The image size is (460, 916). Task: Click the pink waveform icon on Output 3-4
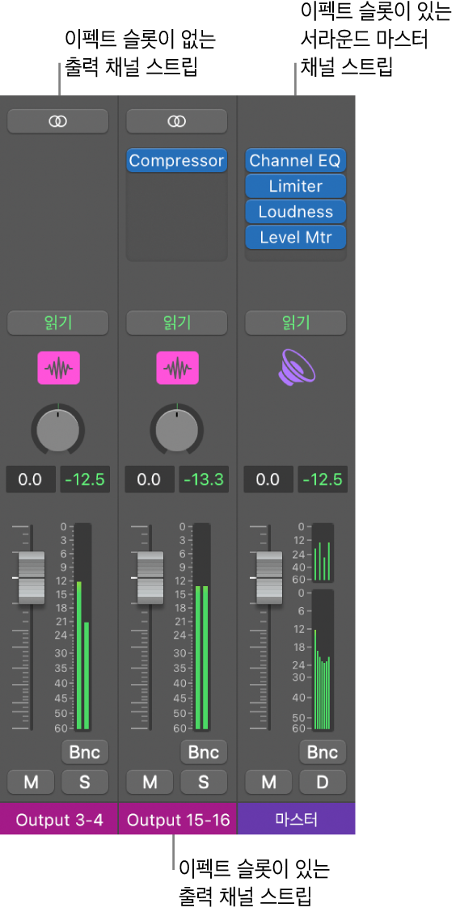(x=58, y=368)
